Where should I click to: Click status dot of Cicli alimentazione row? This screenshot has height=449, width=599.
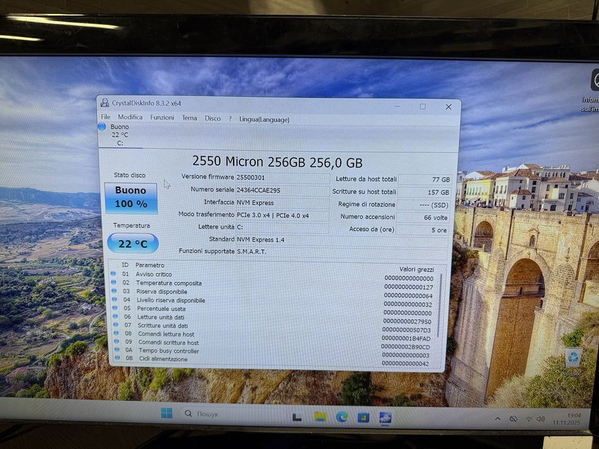pyautogui.click(x=117, y=358)
